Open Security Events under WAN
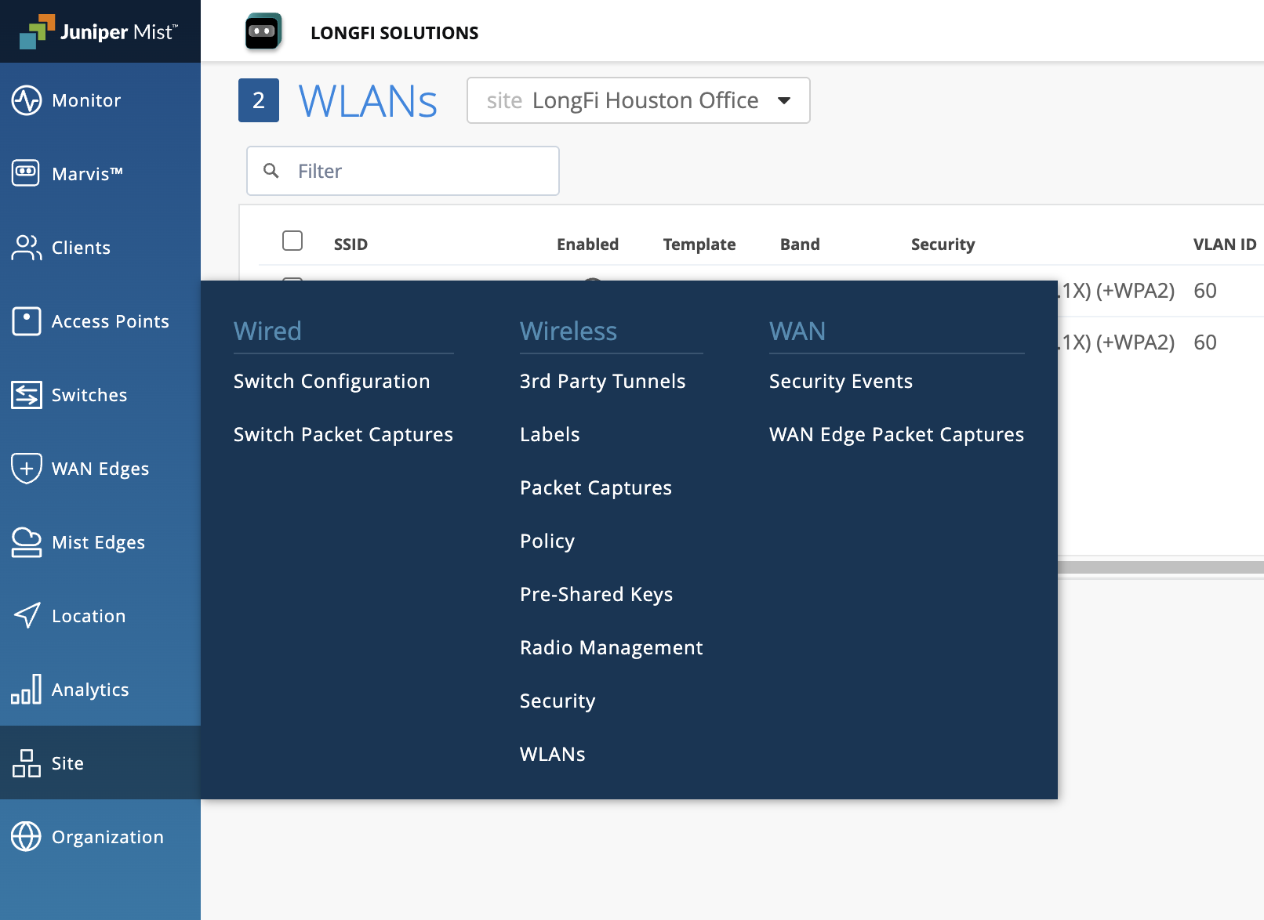 [841, 381]
